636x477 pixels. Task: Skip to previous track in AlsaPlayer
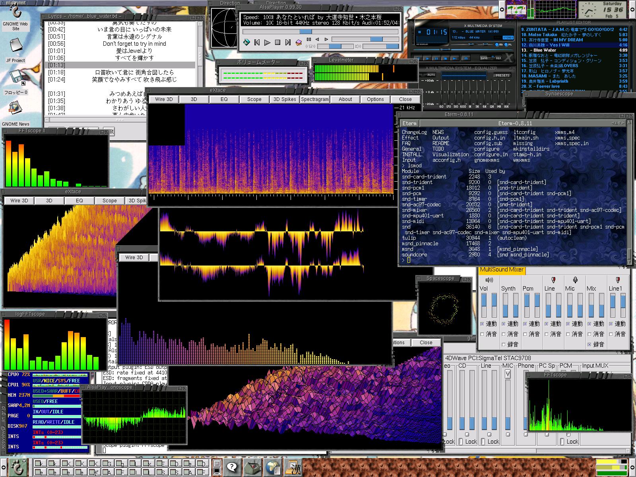pos(257,42)
